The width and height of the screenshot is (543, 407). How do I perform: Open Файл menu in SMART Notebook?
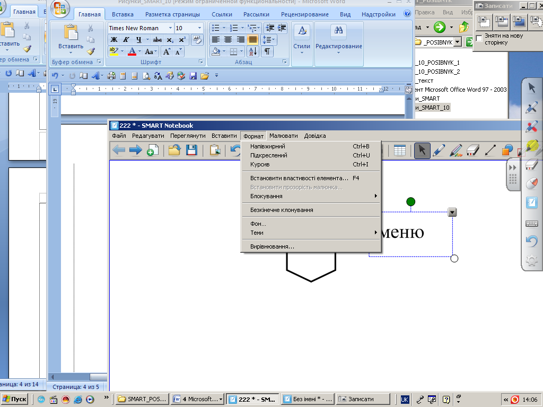click(x=119, y=136)
